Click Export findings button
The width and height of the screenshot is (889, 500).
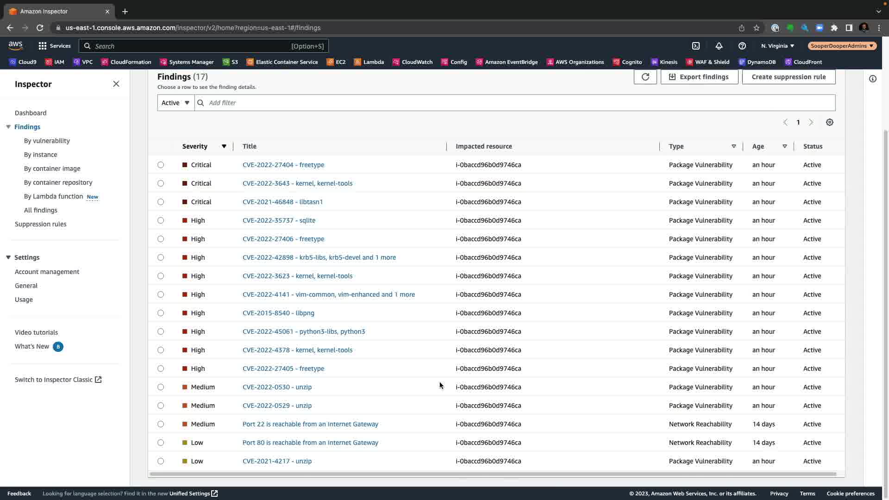(x=699, y=77)
